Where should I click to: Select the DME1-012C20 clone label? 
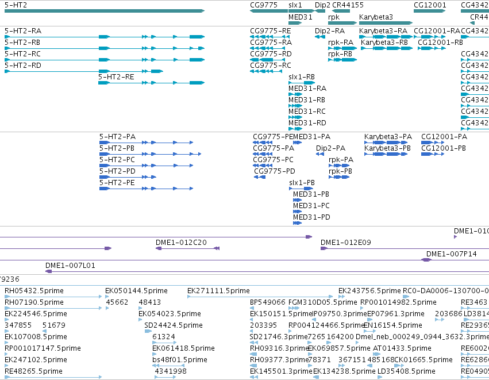tap(181, 243)
